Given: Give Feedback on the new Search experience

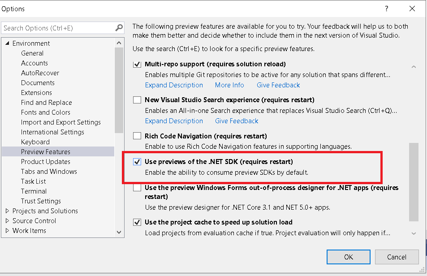Looking at the screenshot, I should click(236, 121).
